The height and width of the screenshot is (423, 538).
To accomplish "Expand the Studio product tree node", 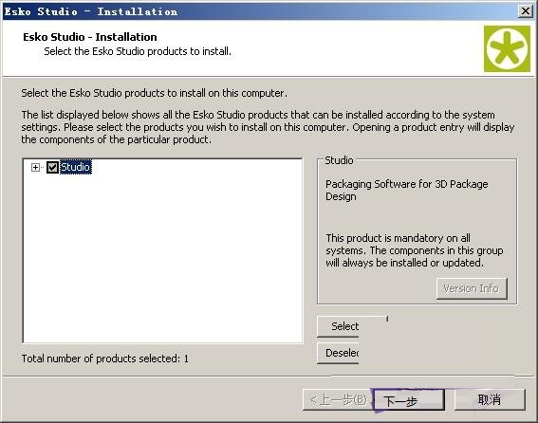I will pos(35,168).
